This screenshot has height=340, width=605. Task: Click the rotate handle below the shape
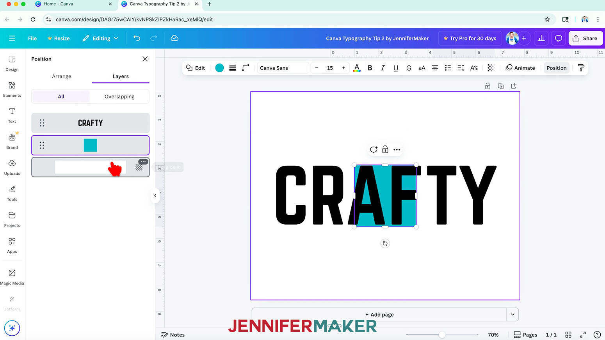click(x=385, y=243)
